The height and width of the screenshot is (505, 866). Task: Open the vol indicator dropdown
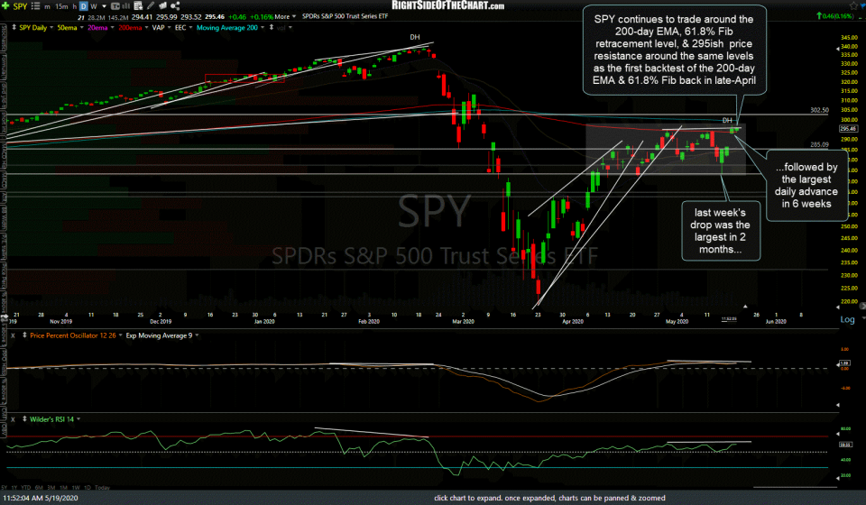click(x=290, y=27)
